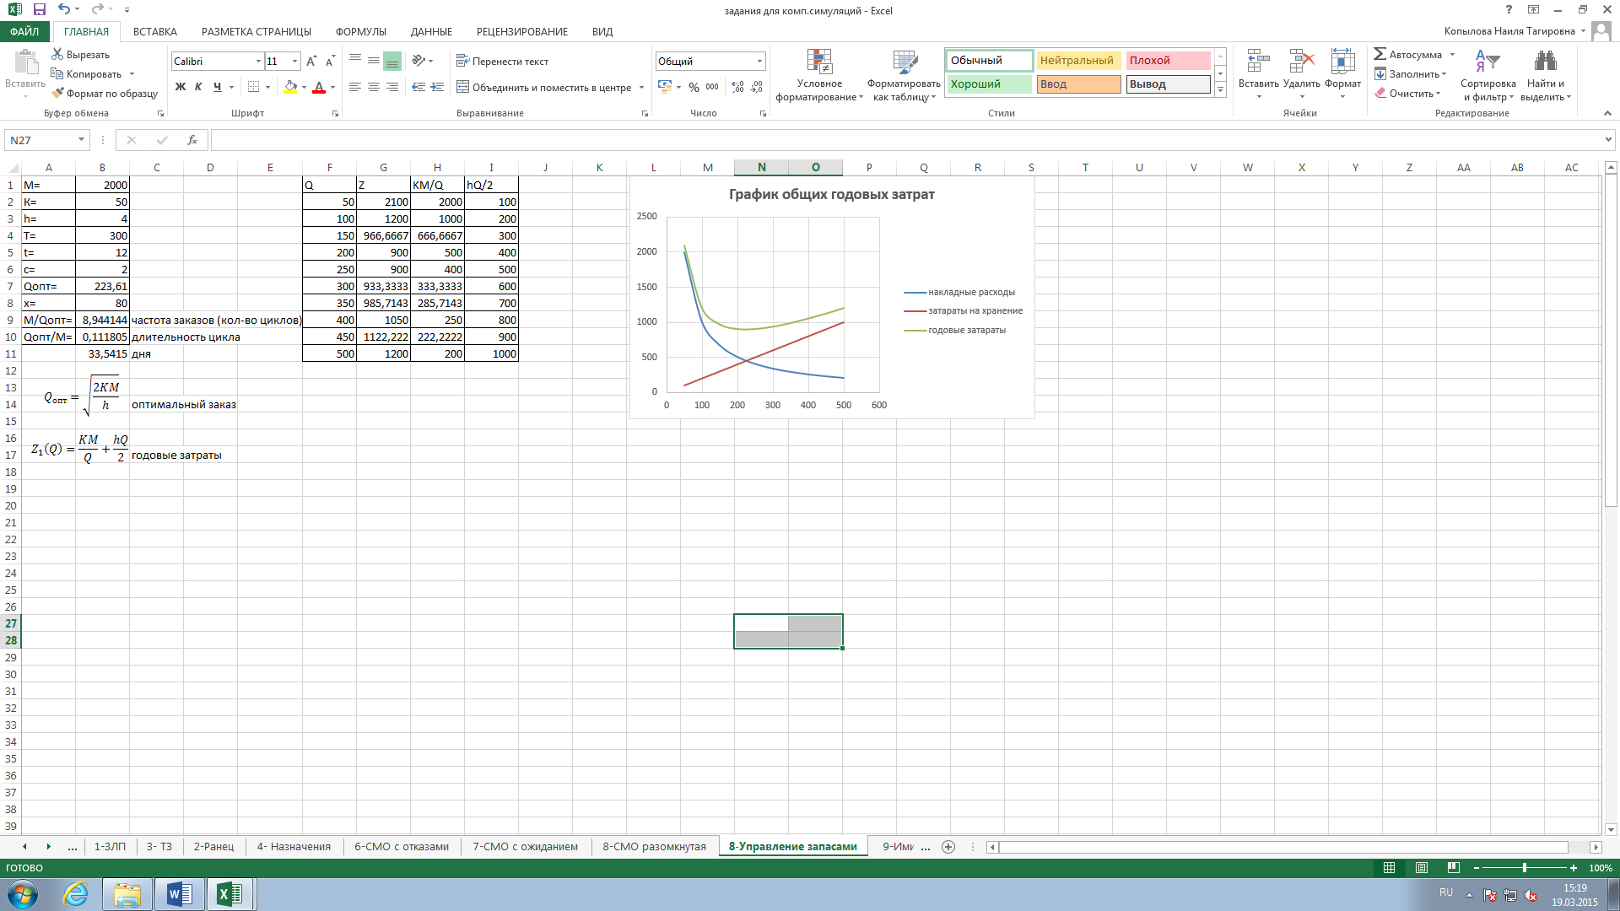This screenshot has height=911, width=1620.
Task: Open the number format Общий dropdown
Action: click(759, 62)
